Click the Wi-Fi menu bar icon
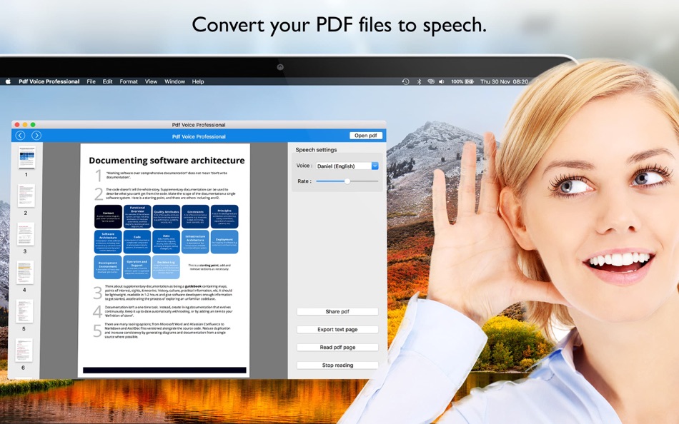Image resolution: width=679 pixels, height=424 pixels. point(431,81)
